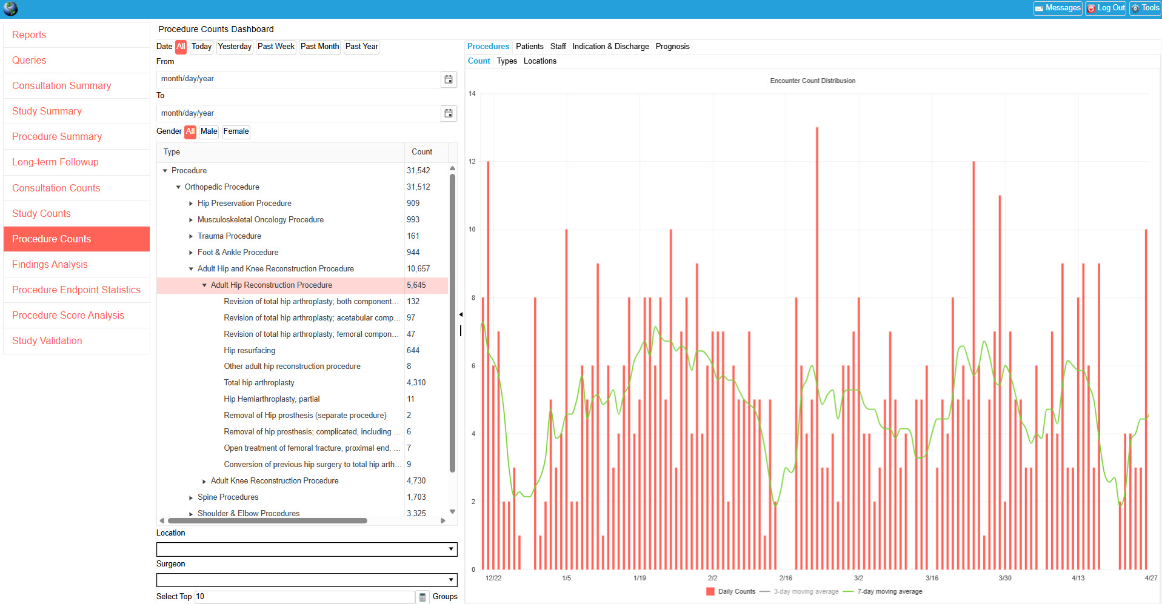Select the Total hip arthroplasty row

(302, 383)
